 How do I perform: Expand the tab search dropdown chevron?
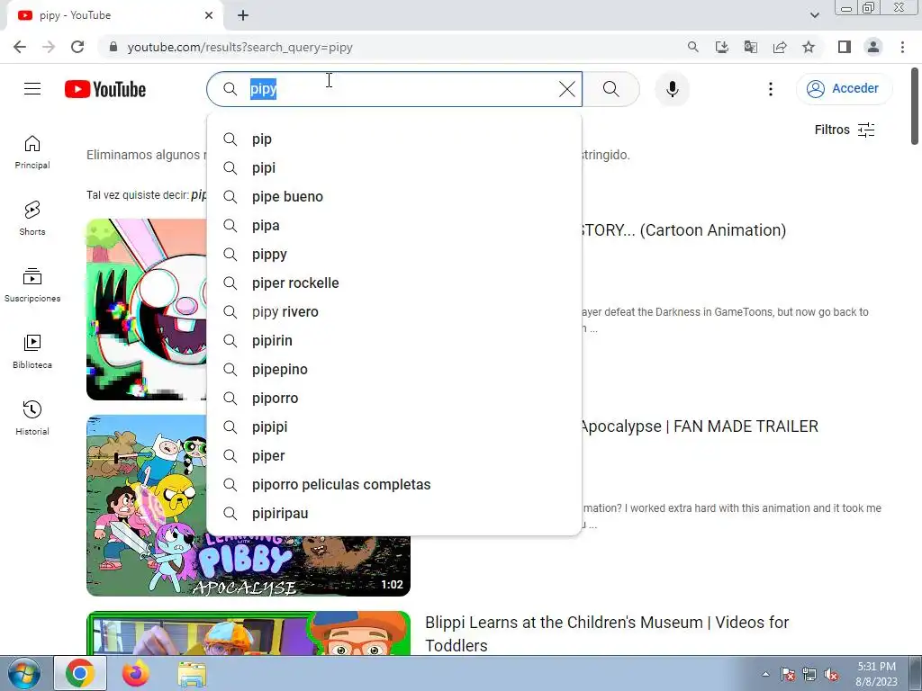pos(814,15)
